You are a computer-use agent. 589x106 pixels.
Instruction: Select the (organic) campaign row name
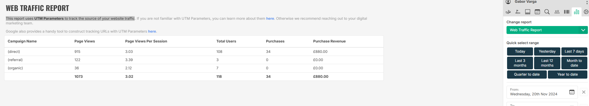[x=15, y=68]
